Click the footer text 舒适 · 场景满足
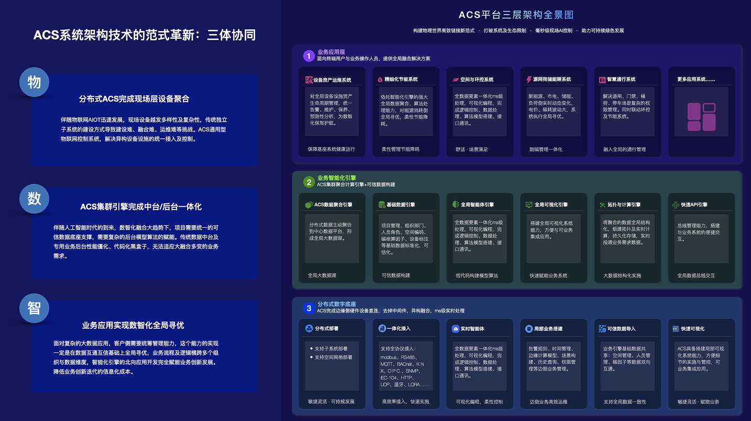Viewport: 751px width, 421px height. 472,149
